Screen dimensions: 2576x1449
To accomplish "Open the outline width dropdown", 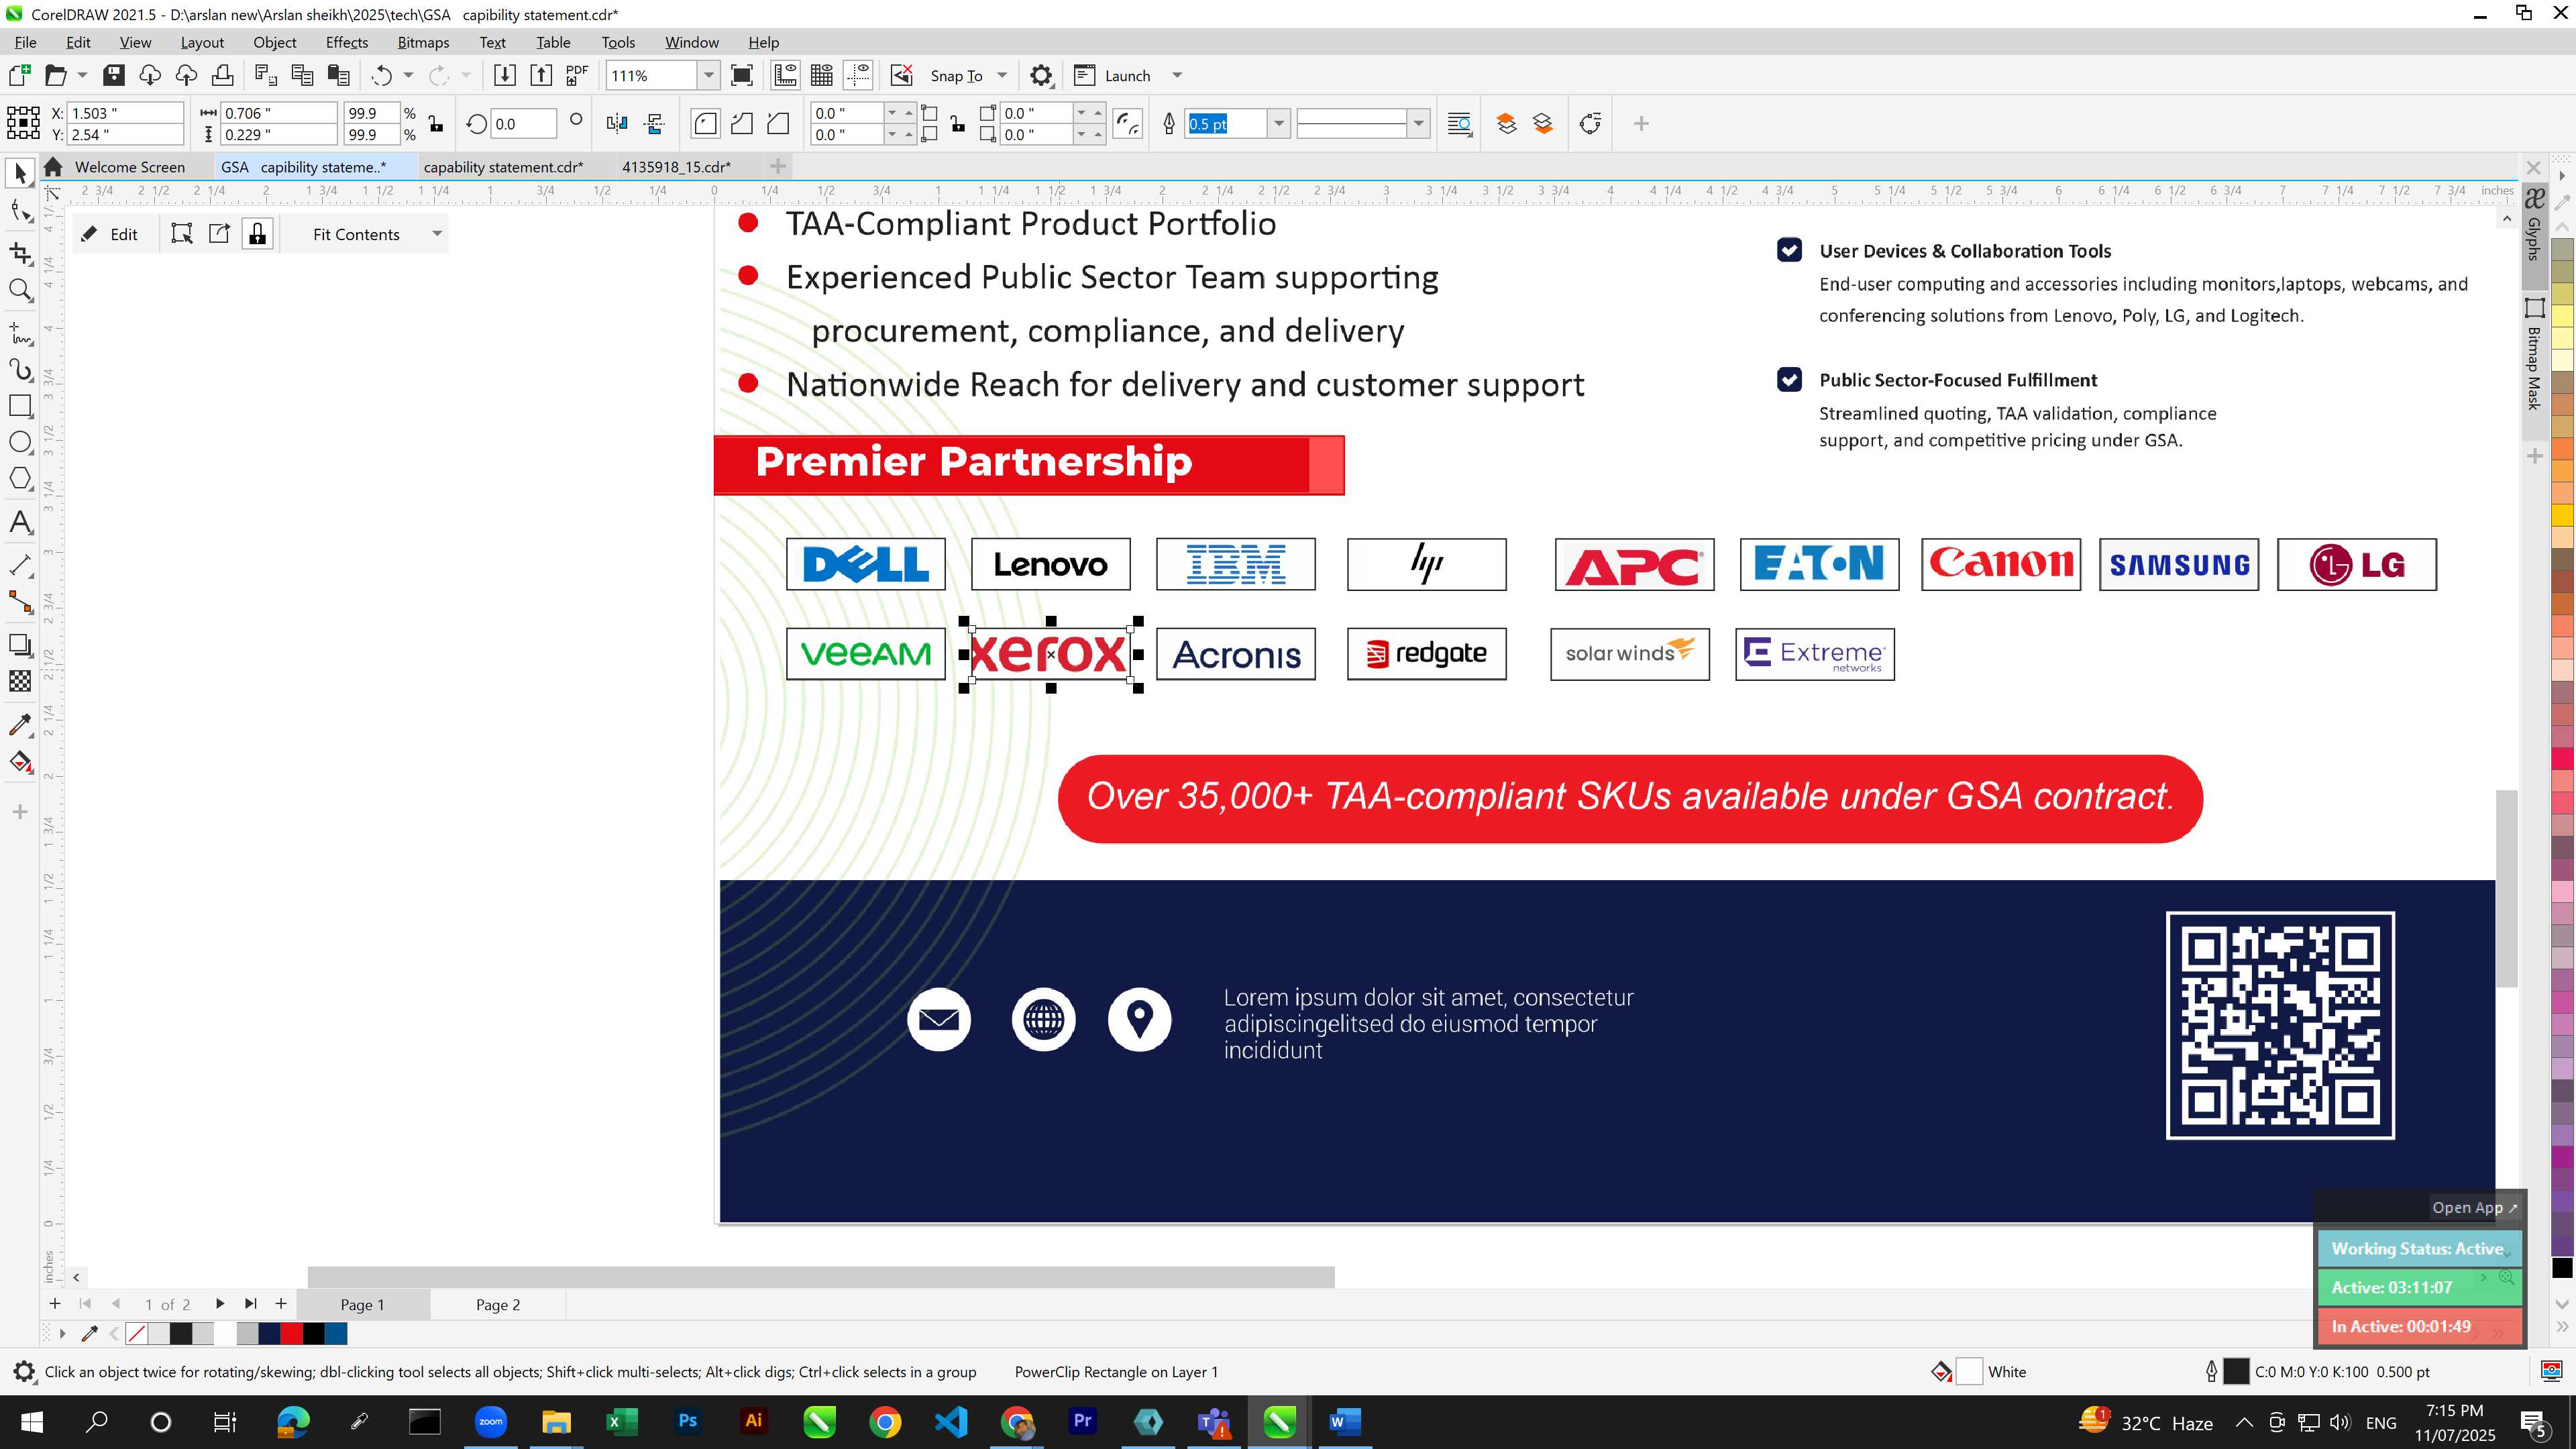I will tap(1278, 124).
